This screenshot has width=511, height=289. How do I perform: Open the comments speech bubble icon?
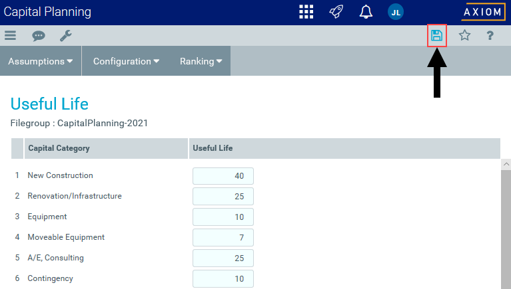[39, 36]
